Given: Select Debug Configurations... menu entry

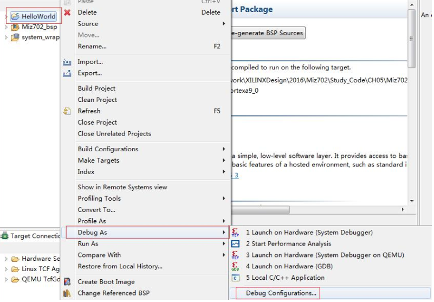Looking at the screenshot, I should [281, 293].
